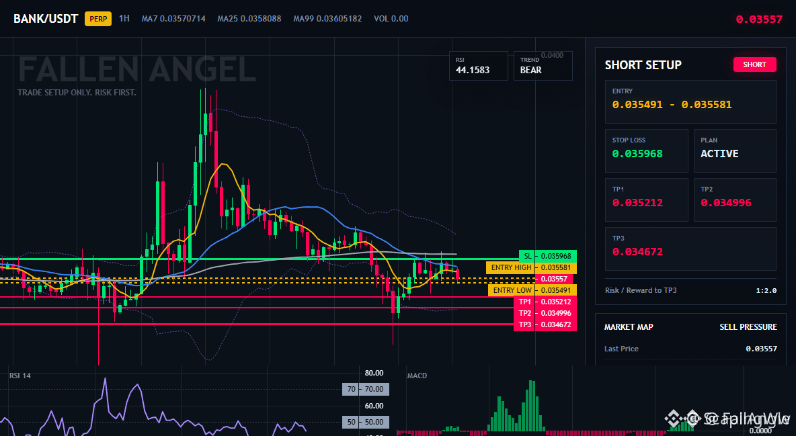Click the MA25 0.0358088 indicator

click(249, 19)
